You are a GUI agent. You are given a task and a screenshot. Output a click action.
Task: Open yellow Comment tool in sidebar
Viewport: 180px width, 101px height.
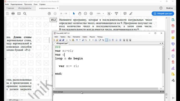coord(173,38)
